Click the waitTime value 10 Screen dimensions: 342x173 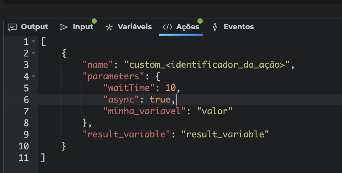[170, 88]
